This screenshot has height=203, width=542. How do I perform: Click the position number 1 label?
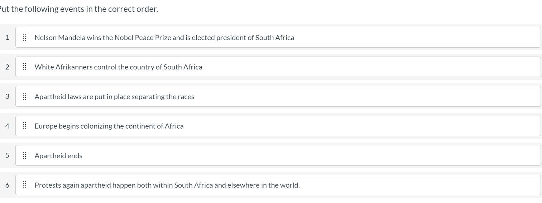7,37
